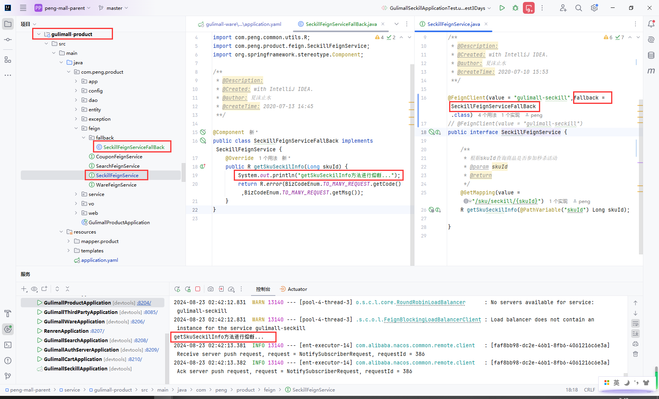Screen dimensions: 659x399
Task: Start debugging with the green bug icon
Action: [x=515, y=8]
